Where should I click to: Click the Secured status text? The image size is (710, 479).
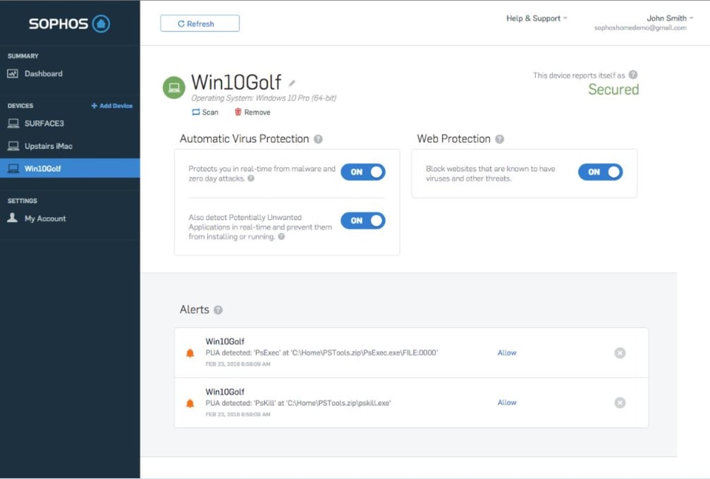[x=613, y=90]
